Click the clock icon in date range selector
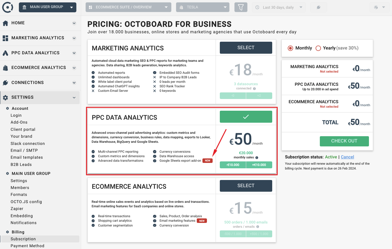This screenshot has width=392, height=249. (257, 7)
